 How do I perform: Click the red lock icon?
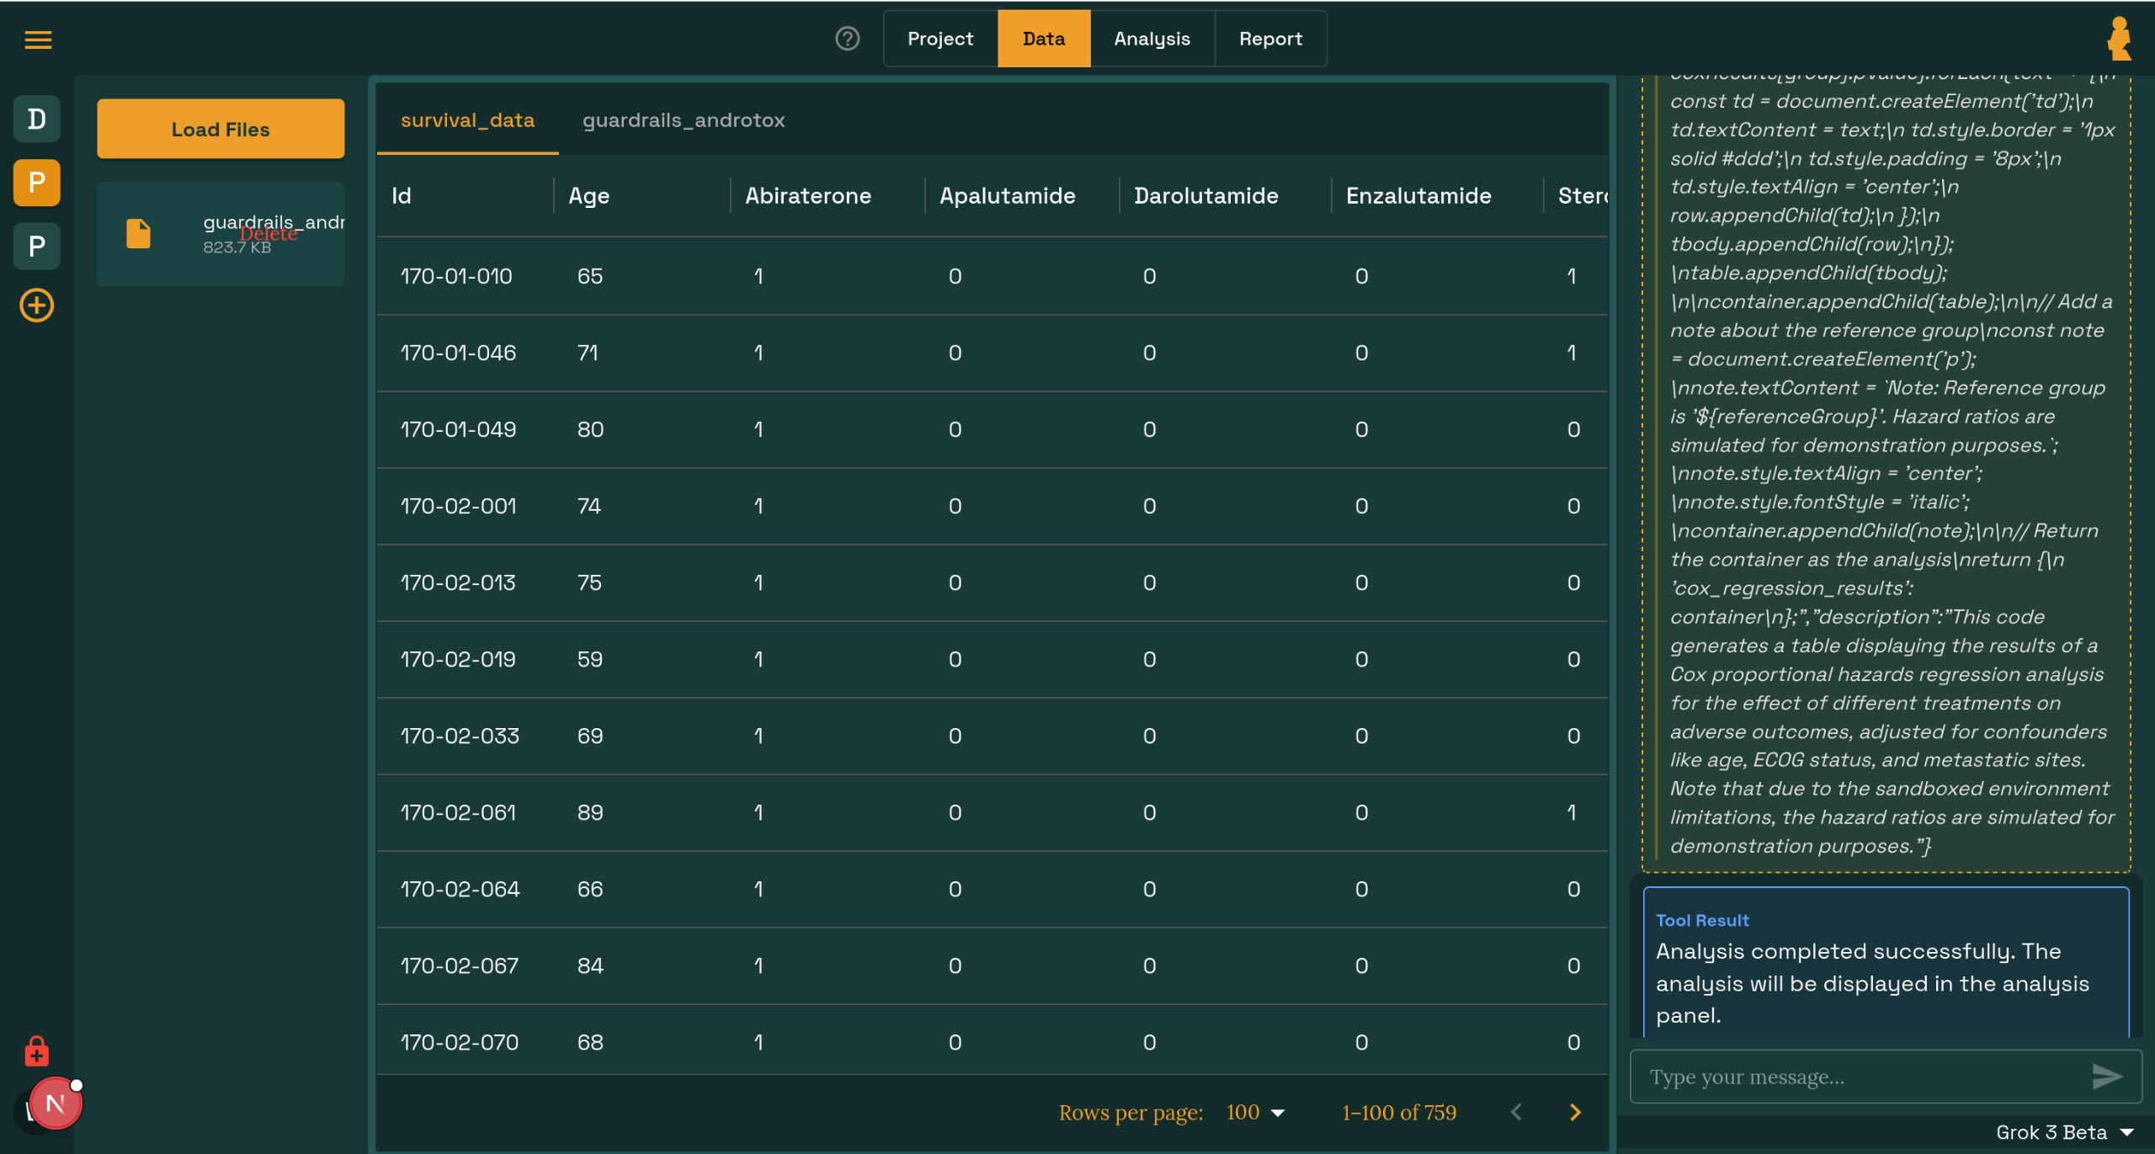tap(36, 1051)
